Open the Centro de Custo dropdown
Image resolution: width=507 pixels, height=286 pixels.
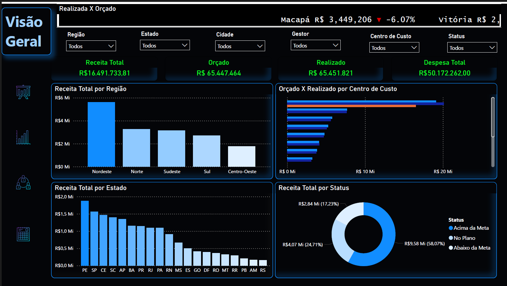click(394, 47)
